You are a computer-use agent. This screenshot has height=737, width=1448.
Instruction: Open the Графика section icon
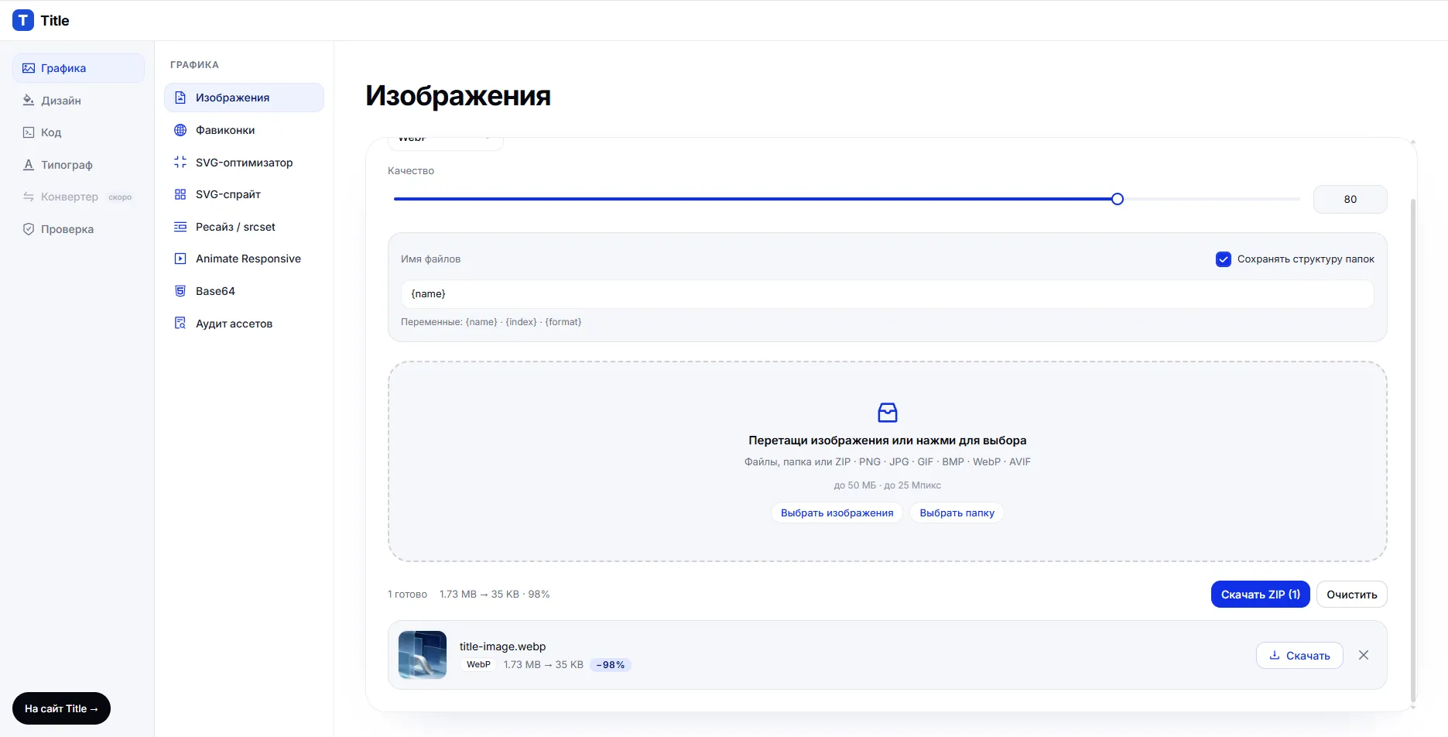pyautogui.click(x=29, y=68)
